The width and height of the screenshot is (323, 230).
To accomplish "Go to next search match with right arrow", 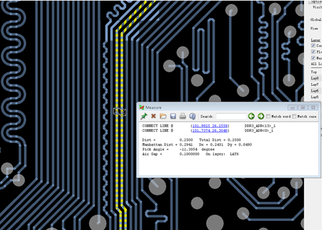I will 261,116.
